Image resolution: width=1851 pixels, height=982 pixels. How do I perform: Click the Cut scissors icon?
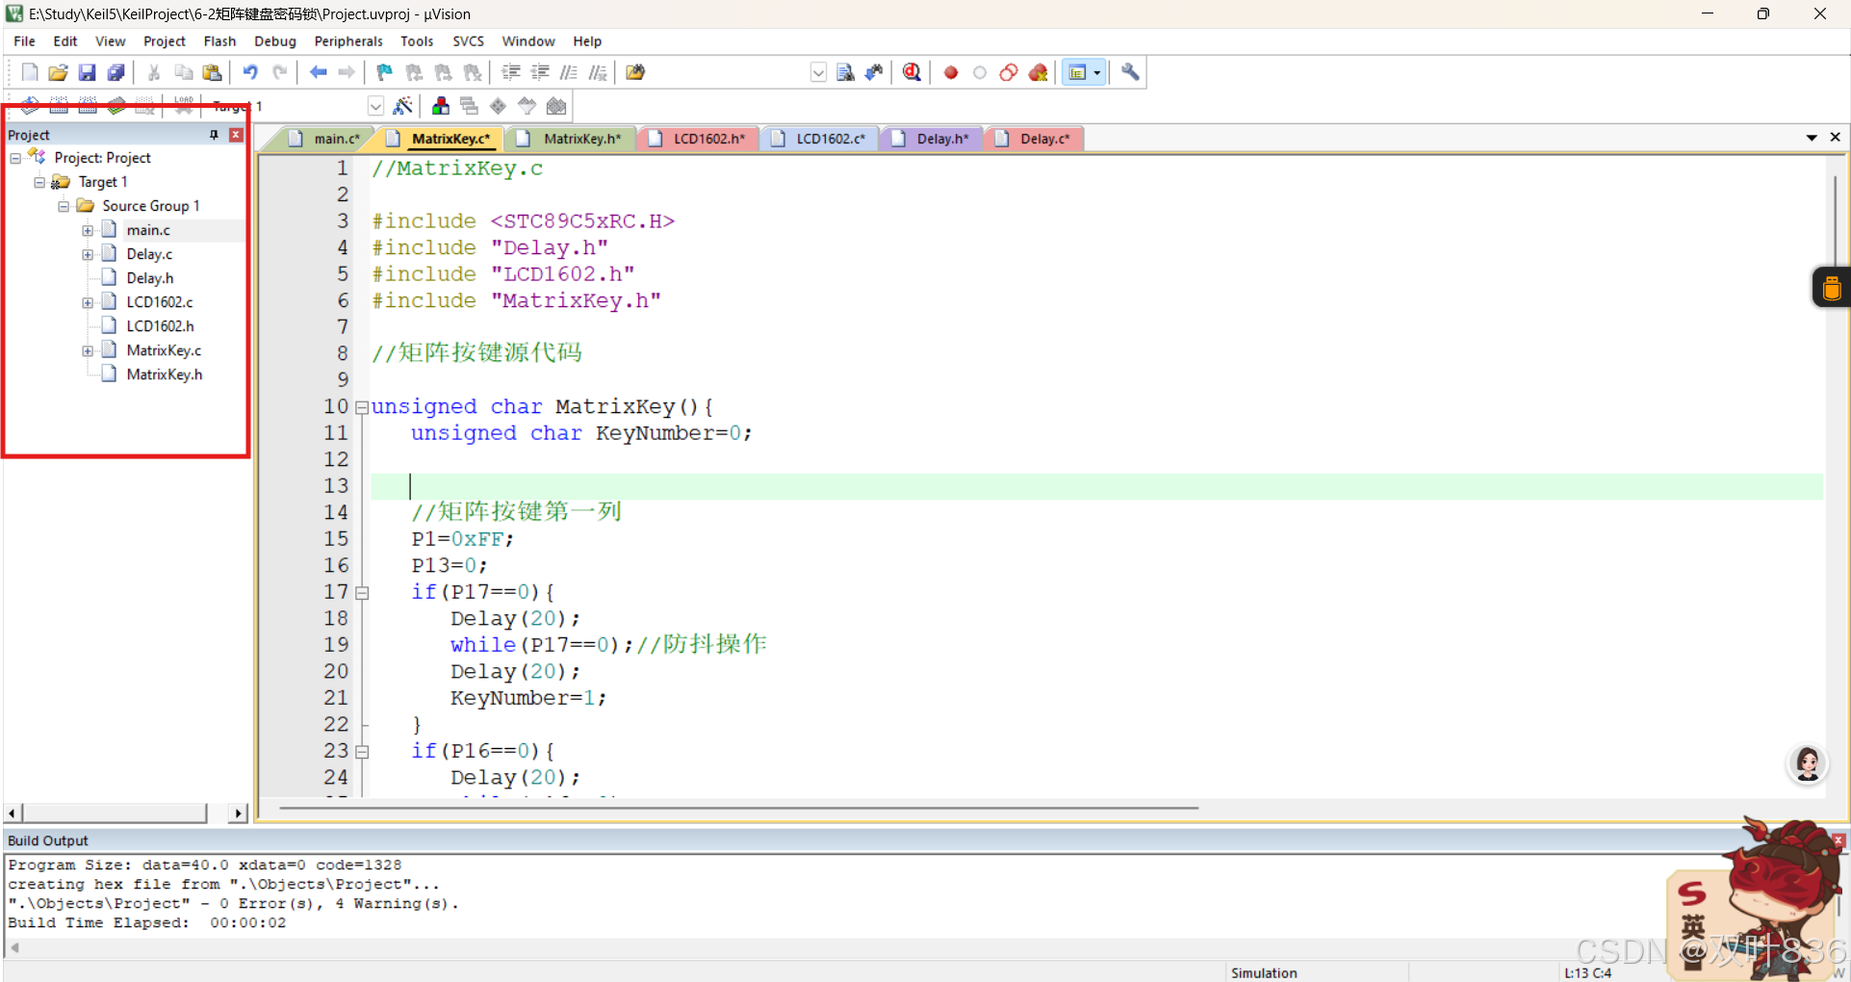click(x=153, y=72)
